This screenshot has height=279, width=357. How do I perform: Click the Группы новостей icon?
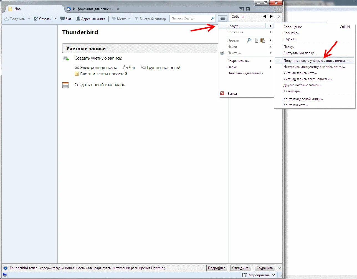pos(143,67)
